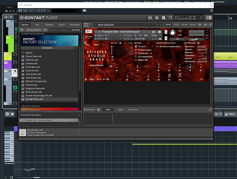Screen dimensions: 237x179
Task: Click the instrument info 'i' icon
Action: [159, 32]
